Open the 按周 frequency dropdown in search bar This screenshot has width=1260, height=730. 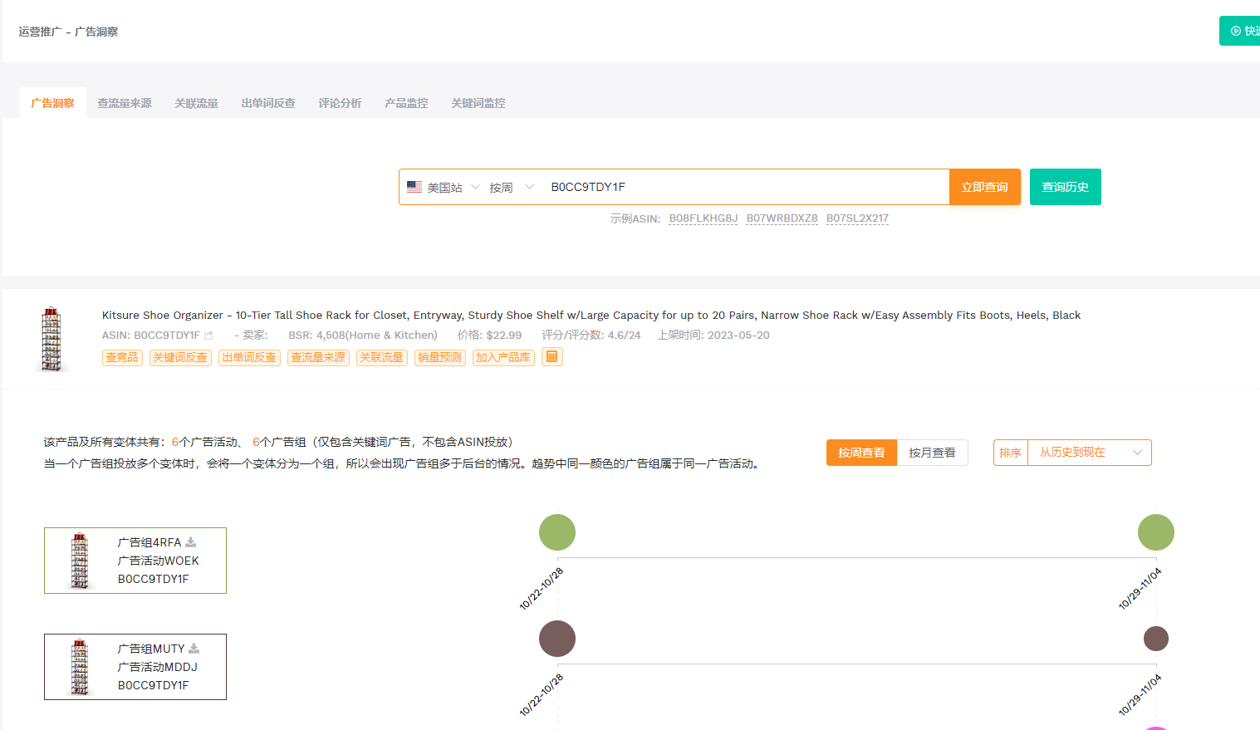pos(511,186)
